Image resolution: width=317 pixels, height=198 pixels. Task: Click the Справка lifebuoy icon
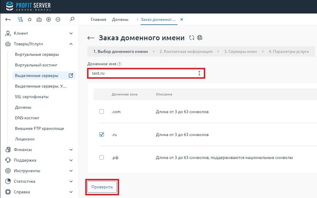pos(8,192)
